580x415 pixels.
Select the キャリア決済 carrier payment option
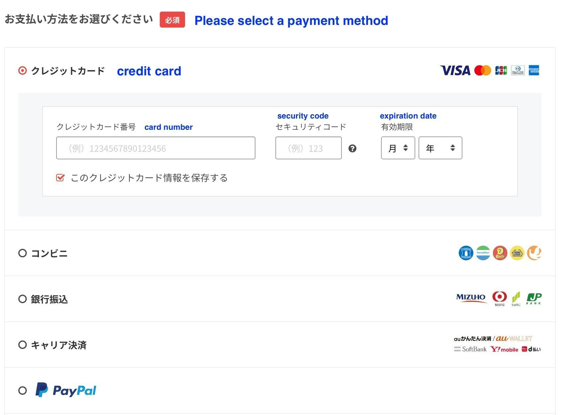tap(23, 345)
